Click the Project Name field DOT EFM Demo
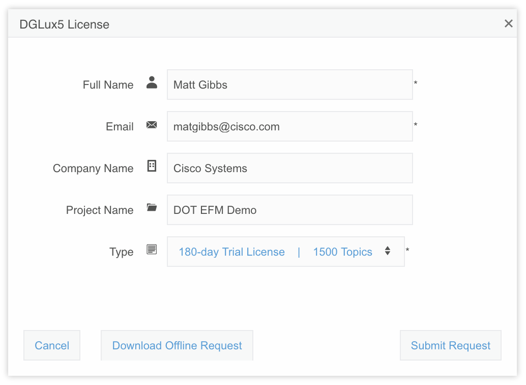Viewport: 526px width, 385px height. pos(290,210)
